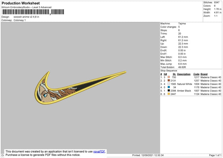Click the 'Colorway 1' value
The height and width of the screenshot is (158, 223).
(x=20, y=20)
